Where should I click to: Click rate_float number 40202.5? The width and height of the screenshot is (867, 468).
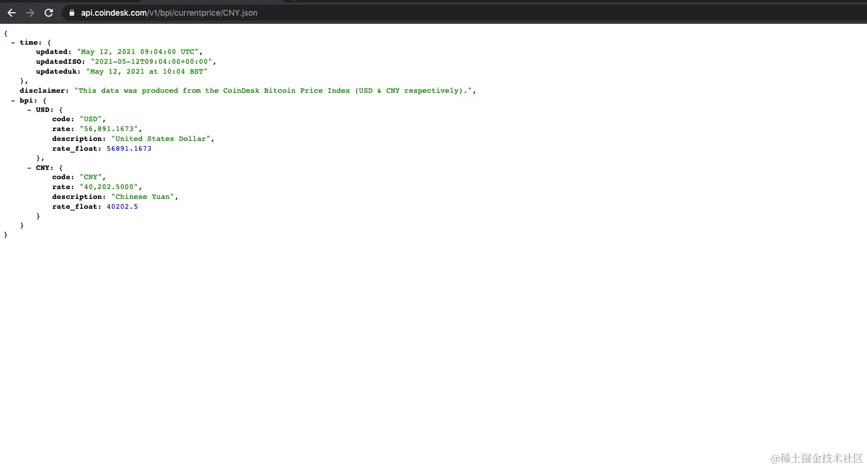pyautogui.click(x=122, y=206)
